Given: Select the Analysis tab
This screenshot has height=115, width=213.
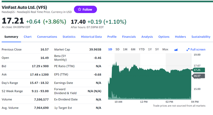Looking at the screenshot, I should [x=147, y=37].
